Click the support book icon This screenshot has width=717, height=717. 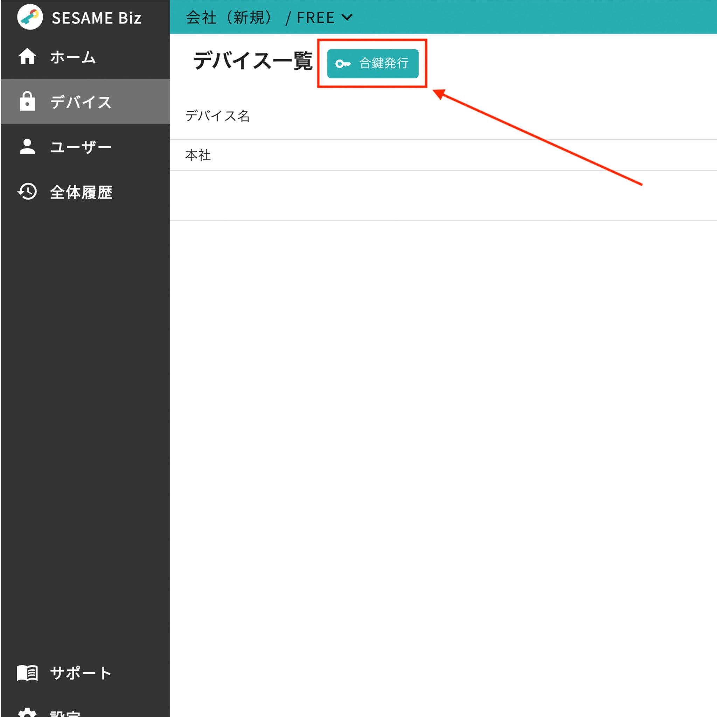[x=27, y=673]
